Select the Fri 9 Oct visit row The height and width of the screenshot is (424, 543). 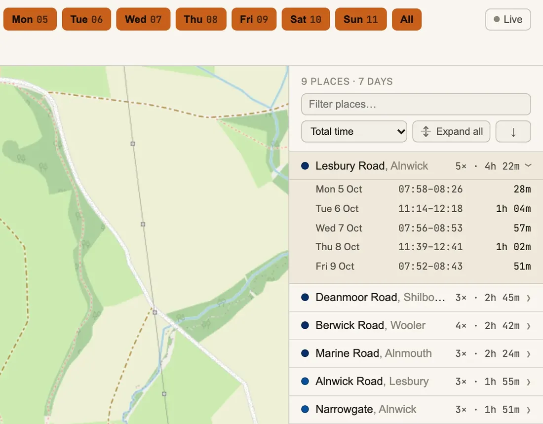tap(423, 267)
